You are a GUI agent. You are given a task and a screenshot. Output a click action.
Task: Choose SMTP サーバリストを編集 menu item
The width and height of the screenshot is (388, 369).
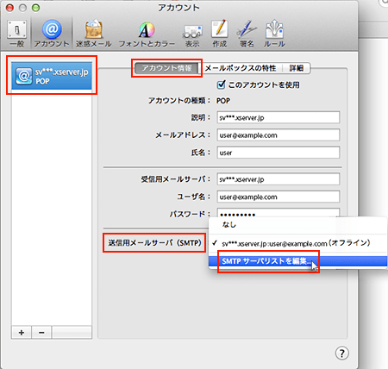297,261
